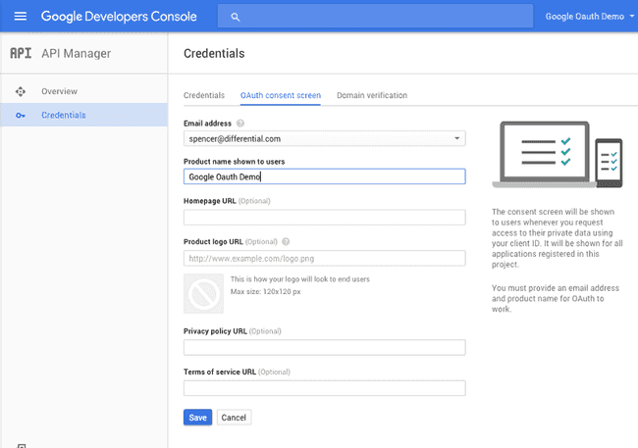Click the API logo icon
This screenshot has width=638, height=448.
click(21, 53)
